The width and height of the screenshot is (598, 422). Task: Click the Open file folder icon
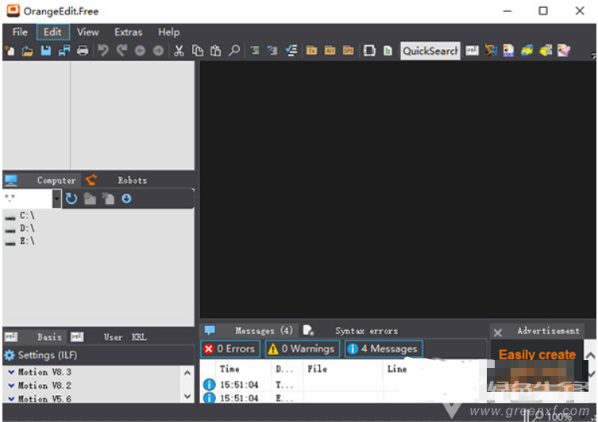coord(27,51)
